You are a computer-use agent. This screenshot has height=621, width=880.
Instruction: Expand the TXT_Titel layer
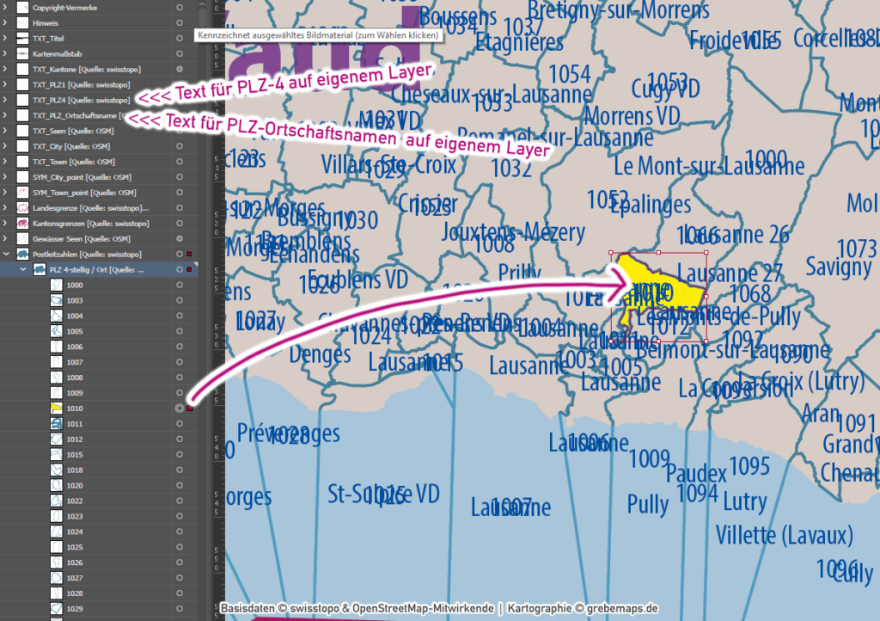[7, 39]
